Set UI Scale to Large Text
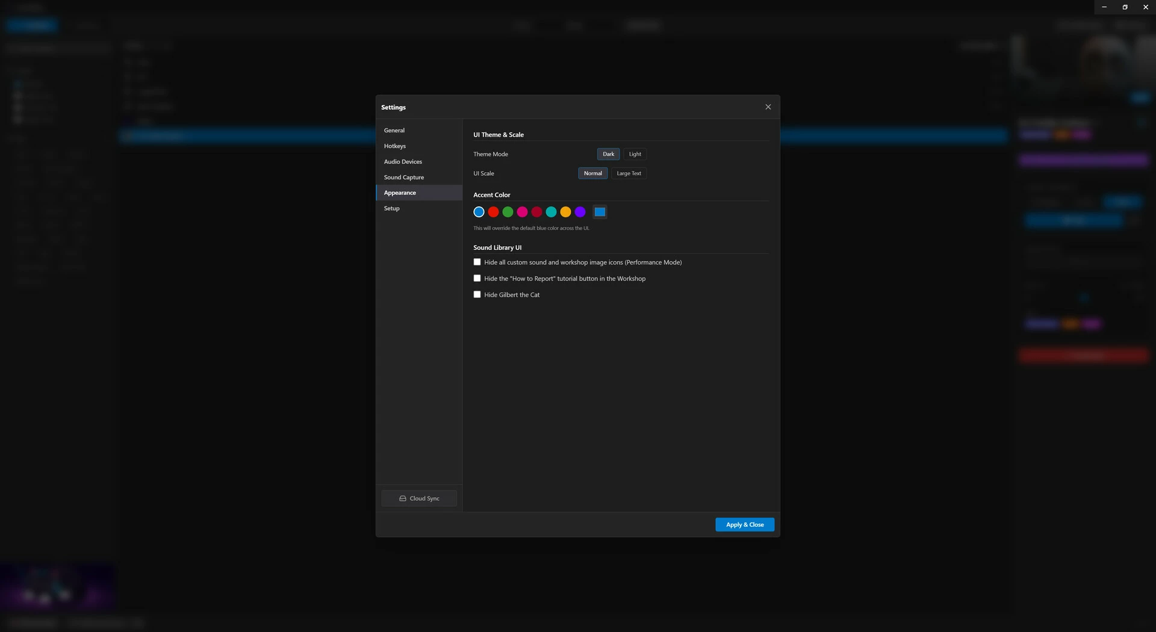Image resolution: width=1156 pixels, height=632 pixels. click(629, 173)
